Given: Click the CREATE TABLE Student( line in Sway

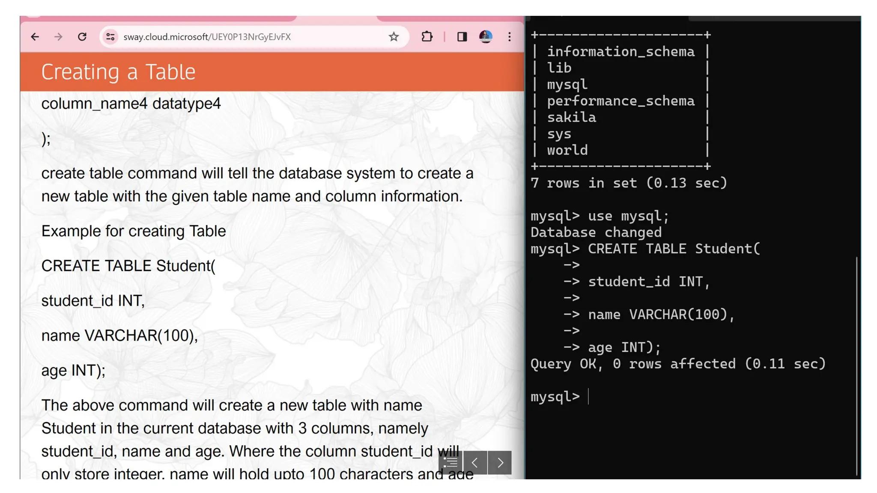Looking at the screenshot, I should 128,266.
